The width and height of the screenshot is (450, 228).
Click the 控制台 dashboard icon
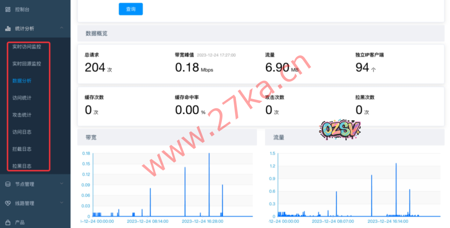(7, 9)
